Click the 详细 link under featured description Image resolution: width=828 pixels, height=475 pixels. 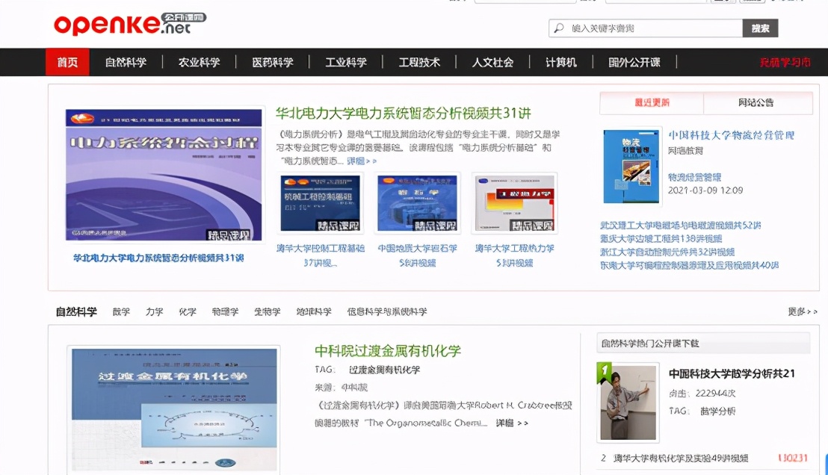362,161
